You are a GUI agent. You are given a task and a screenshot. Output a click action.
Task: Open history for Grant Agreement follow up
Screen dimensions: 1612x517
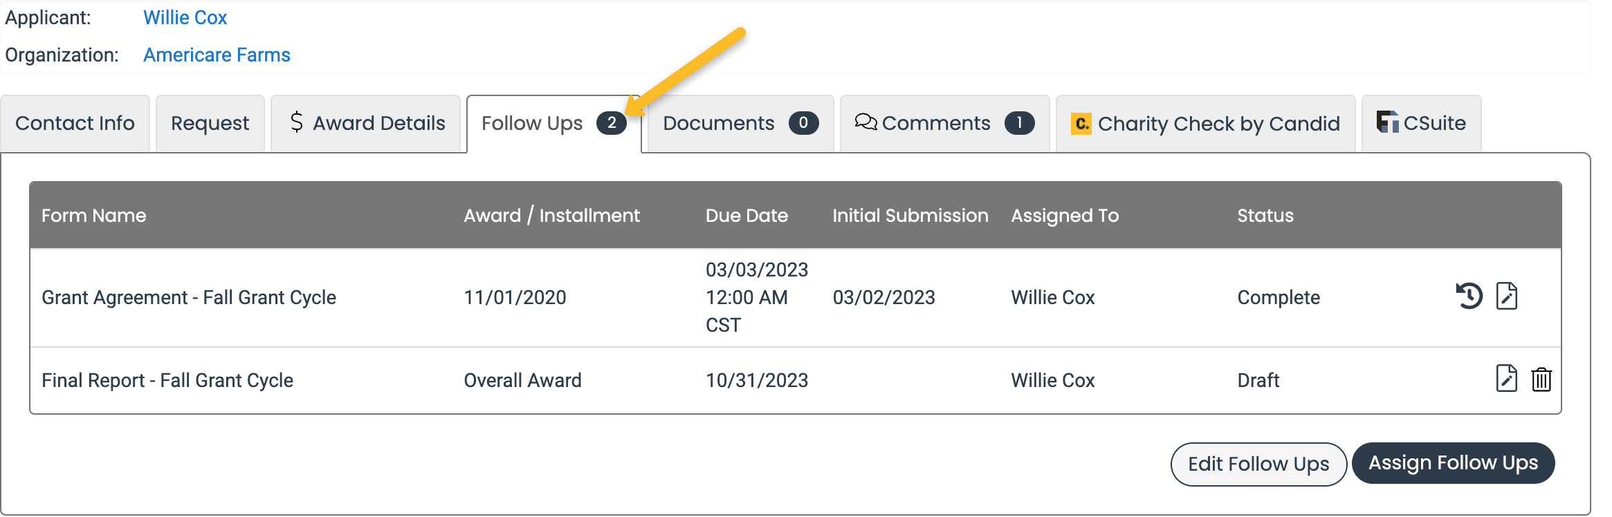click(x=1469, y=297)
